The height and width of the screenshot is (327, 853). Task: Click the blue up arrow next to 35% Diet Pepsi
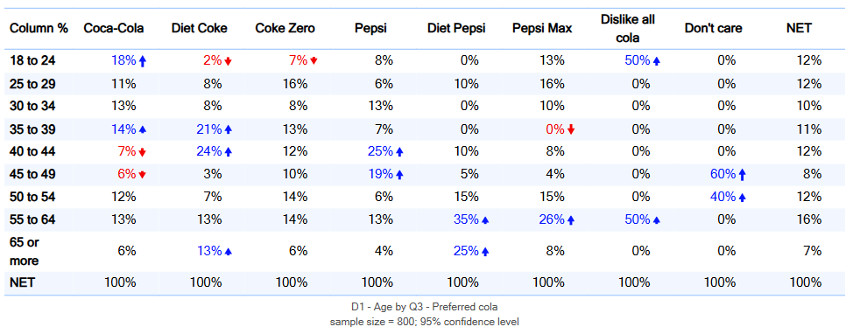coord(485,220)
